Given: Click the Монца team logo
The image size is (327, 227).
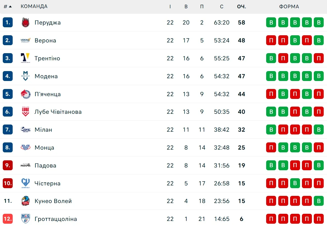Looking at the screenshot, I should point(25,148).
